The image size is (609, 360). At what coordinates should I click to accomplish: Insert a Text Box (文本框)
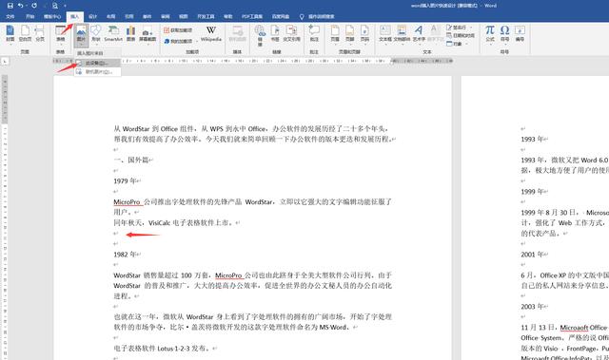pos(384,34)
